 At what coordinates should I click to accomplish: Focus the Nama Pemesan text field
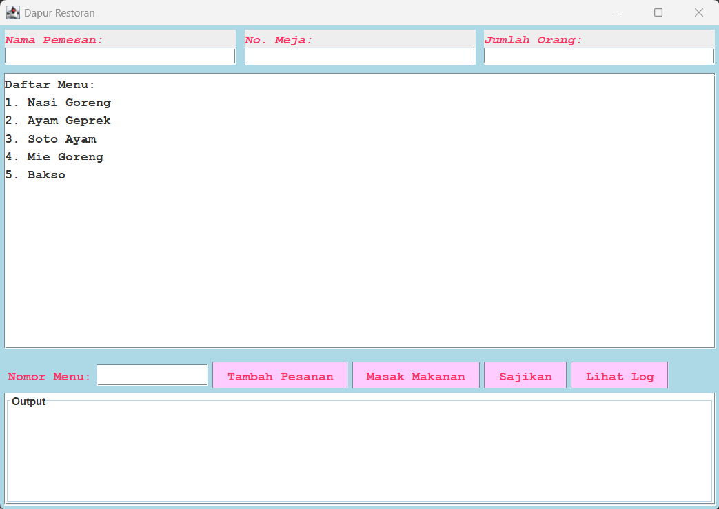120,56
